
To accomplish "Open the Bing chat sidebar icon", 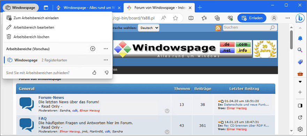I will tap(300, 18).
